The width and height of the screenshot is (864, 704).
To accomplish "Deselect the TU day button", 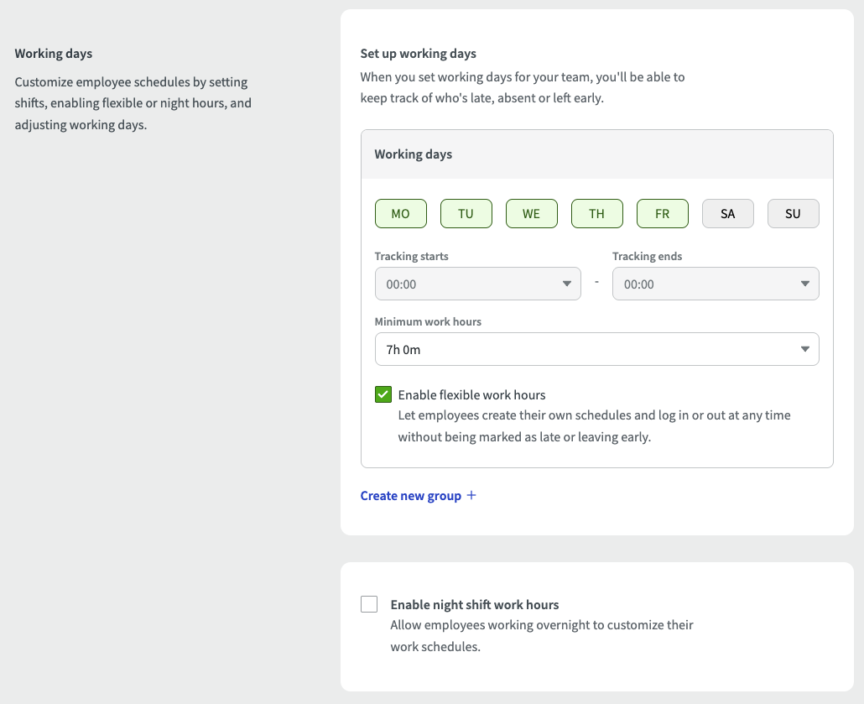I will pyautogui.click(x=466, y=213).
